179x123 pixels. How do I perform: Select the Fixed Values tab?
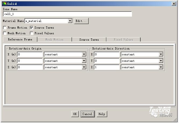coord(123,40)
